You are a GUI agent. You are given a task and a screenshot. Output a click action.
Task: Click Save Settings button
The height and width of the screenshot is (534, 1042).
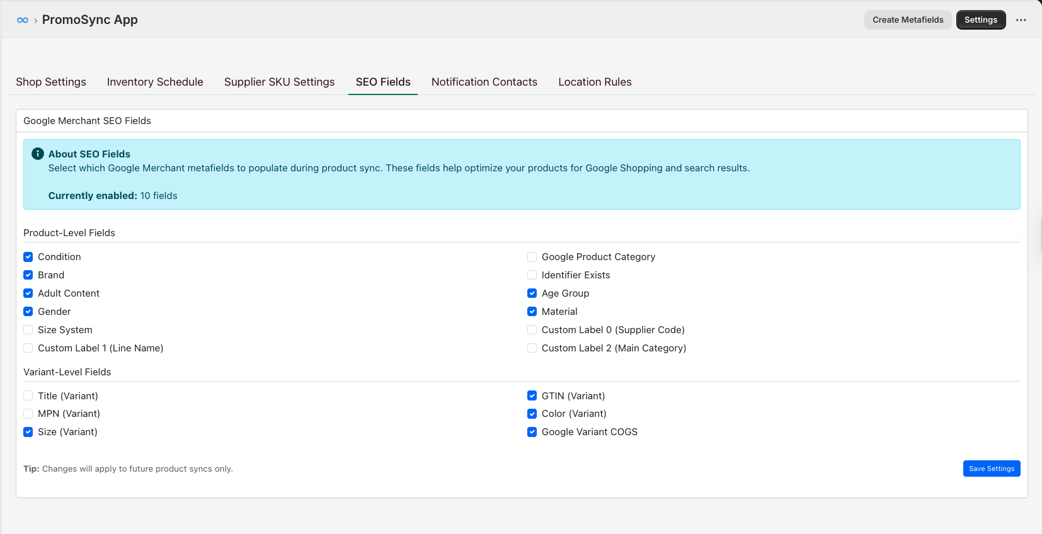992,469
